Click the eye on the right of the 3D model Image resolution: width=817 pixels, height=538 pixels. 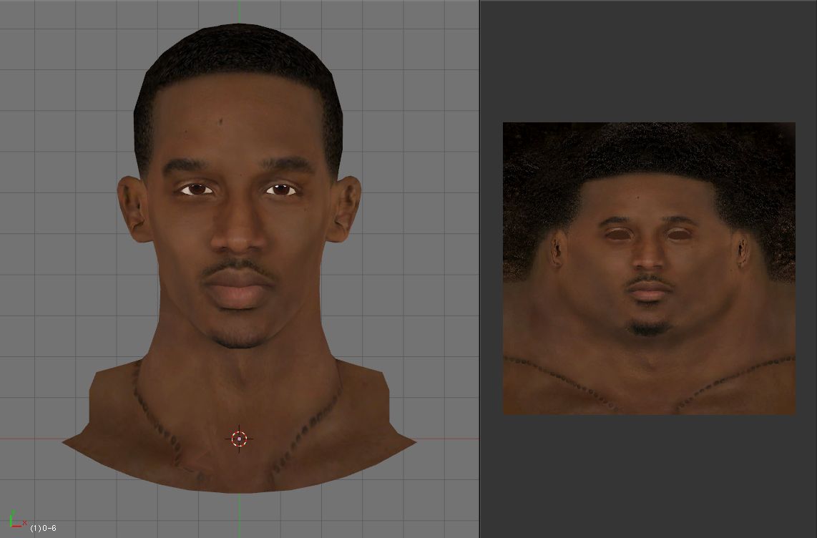pos(282,190)
